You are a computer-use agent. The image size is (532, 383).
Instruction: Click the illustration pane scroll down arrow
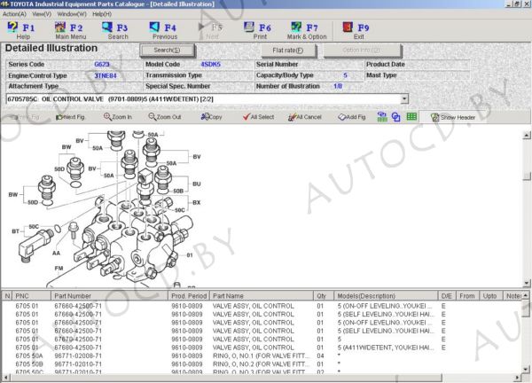(526, 283)
